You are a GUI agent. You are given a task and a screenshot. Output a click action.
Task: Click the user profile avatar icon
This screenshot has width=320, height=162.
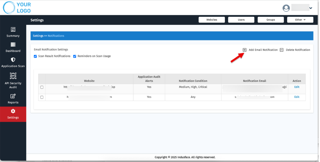[286, 8]
